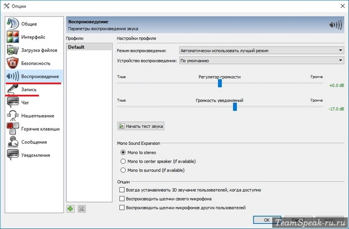Viewport: 349px width, 229px height.
Task: Open the Сообщения section
Action: 34,142
